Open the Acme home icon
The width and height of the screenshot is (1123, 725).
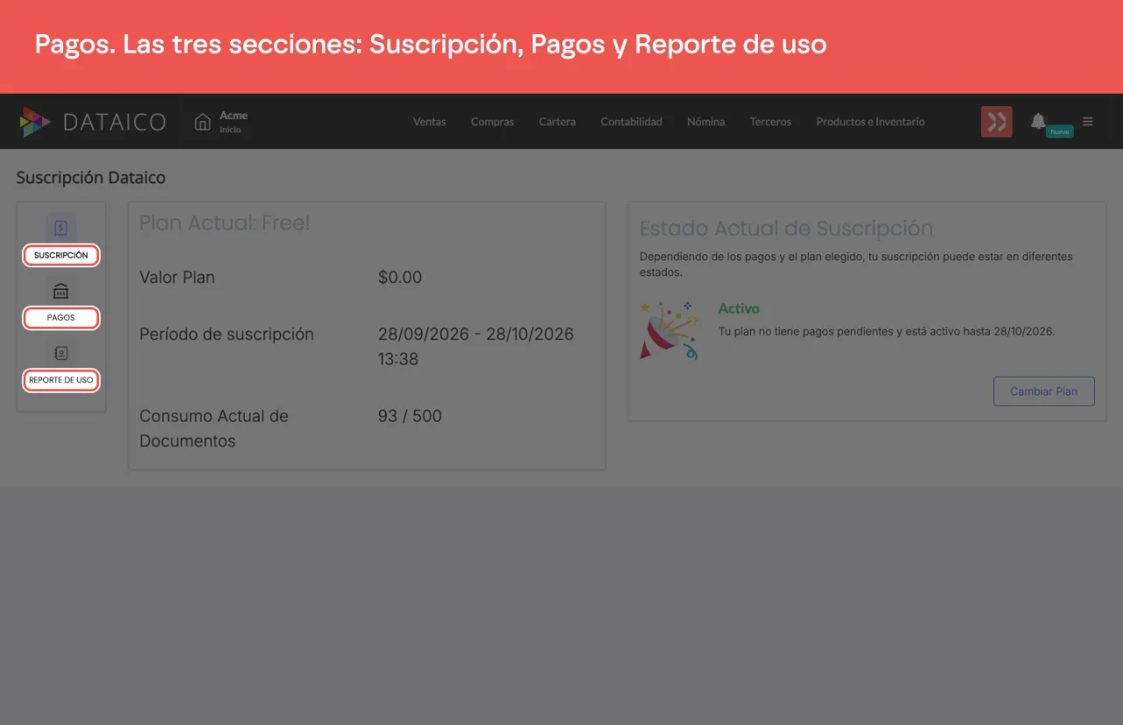click(203, 122)
